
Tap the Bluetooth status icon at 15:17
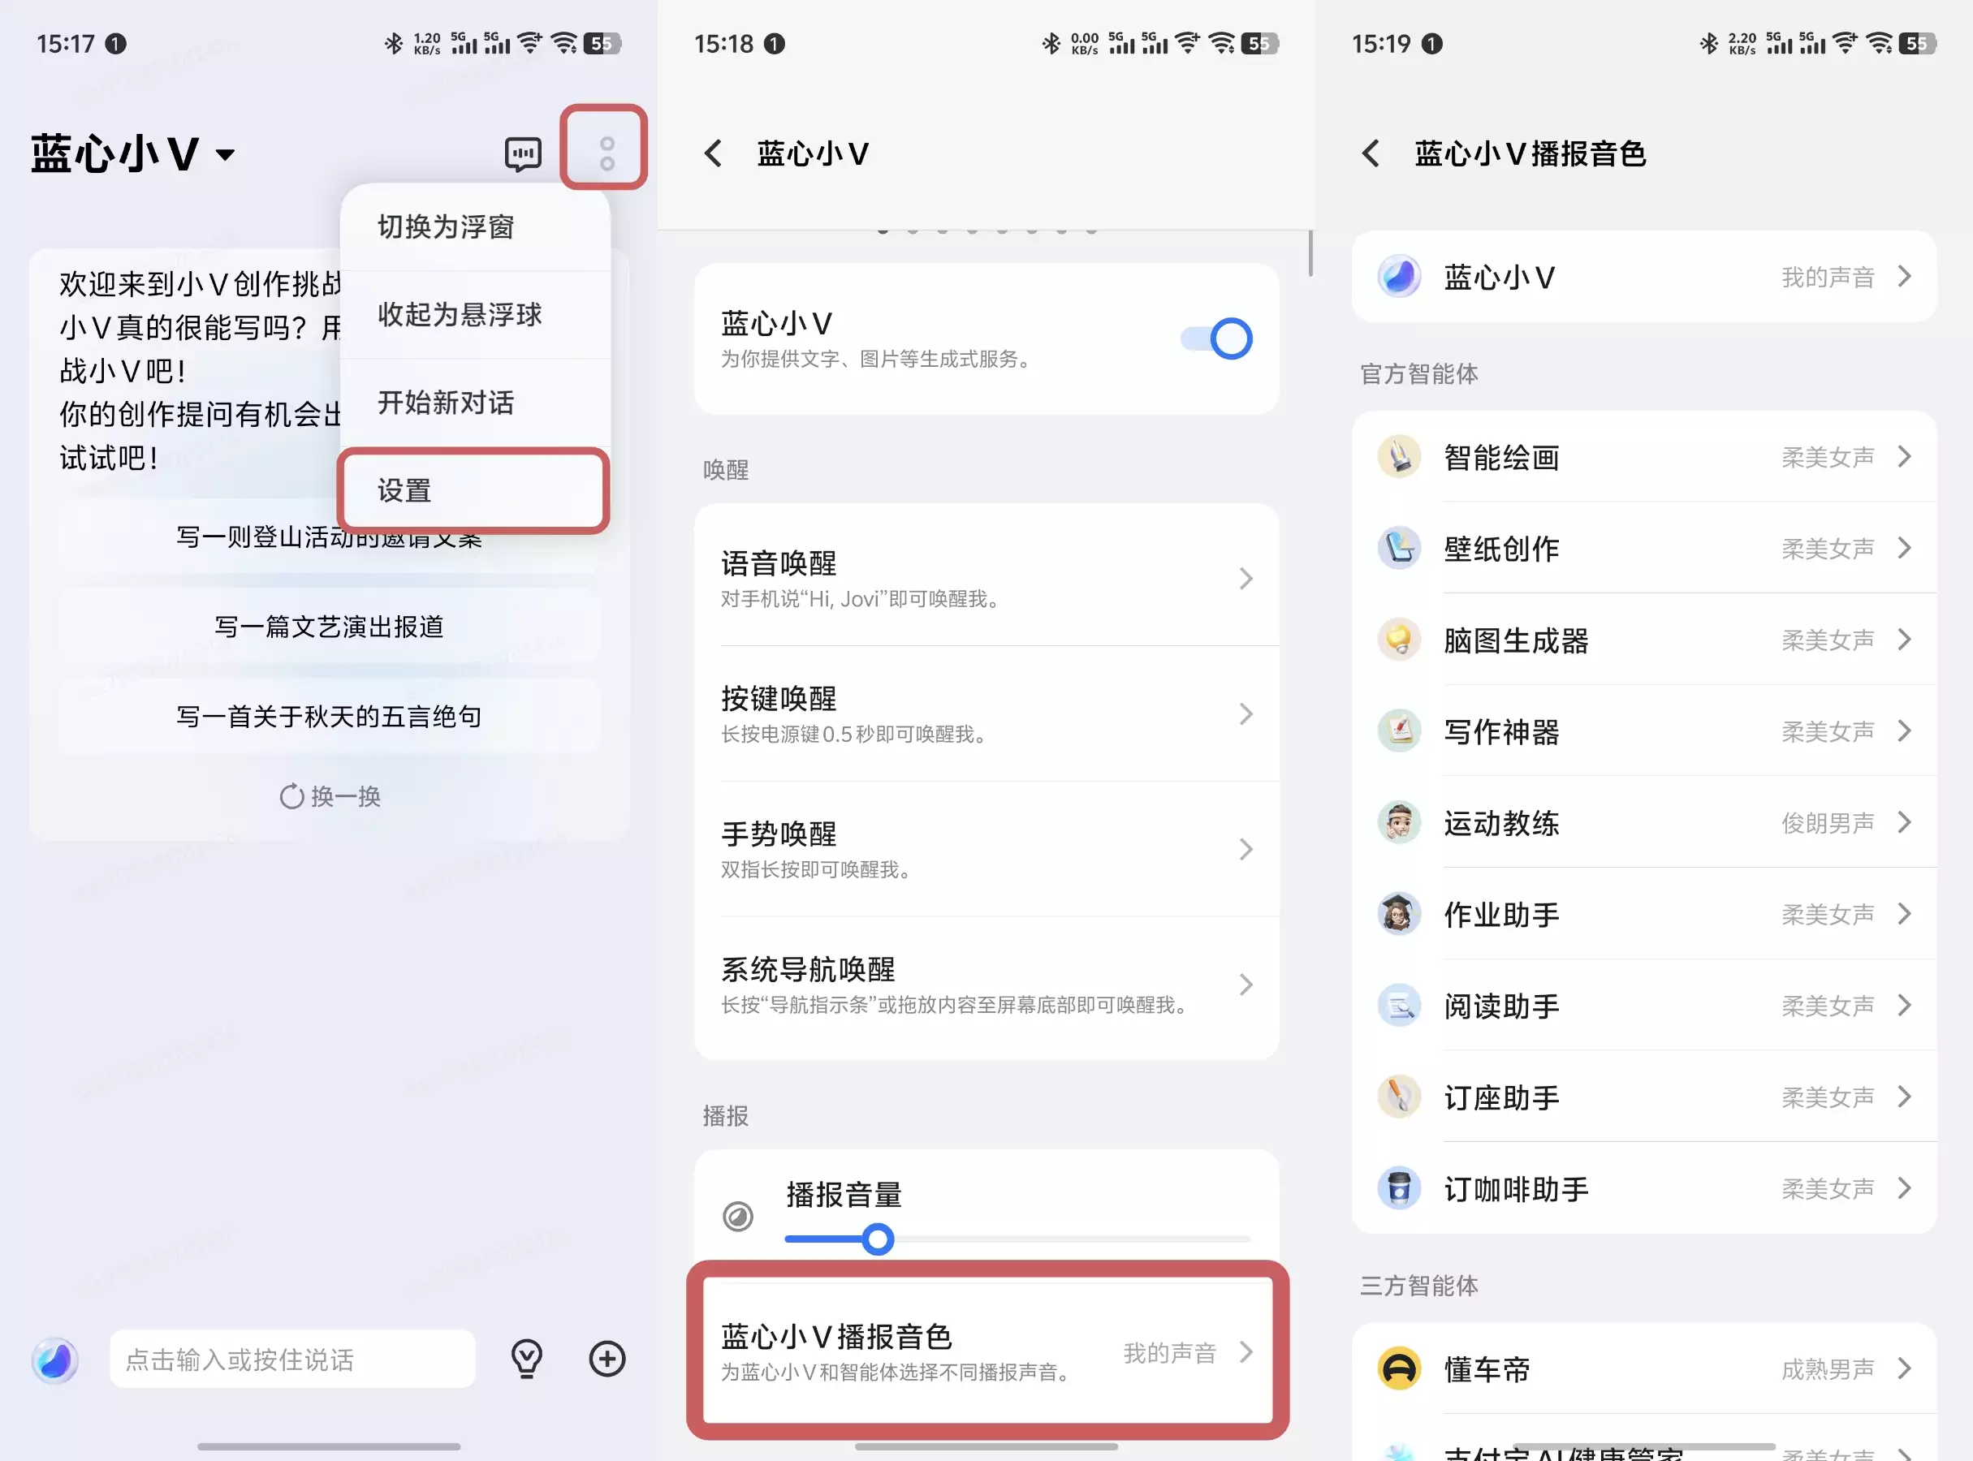pos(394,43)
